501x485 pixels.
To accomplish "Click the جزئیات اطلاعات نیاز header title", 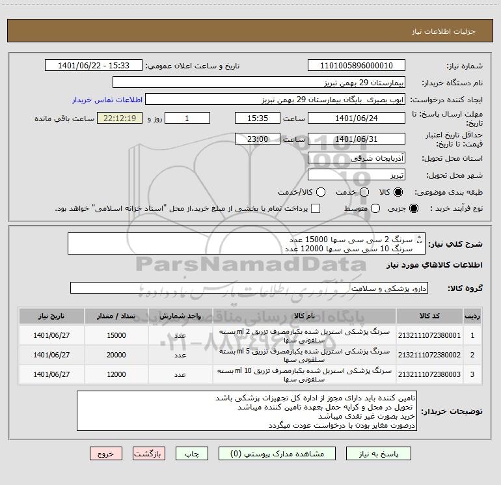I will click(444, 31).
